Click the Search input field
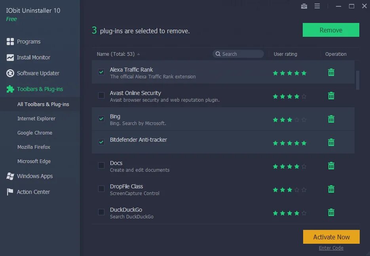The width and height of the screenshot is (370, 256). [x=238, y=54]
